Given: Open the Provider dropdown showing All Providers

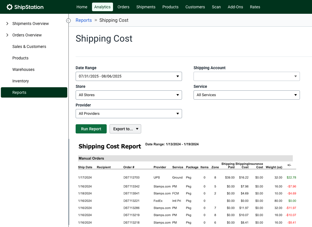Looking at the screenshot, I should [x=129, y=114].
